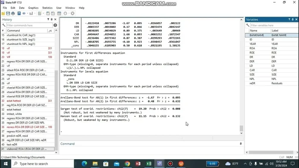Click the Open file folder icon

tap(3, 13)
